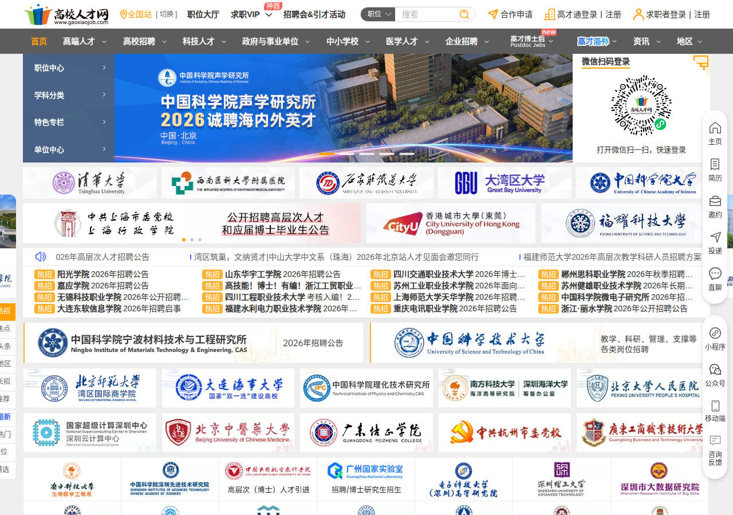Open 浙江·丽水学院 2026年公开招聘公告 link
733x515 pixels.
coord(625,308)
